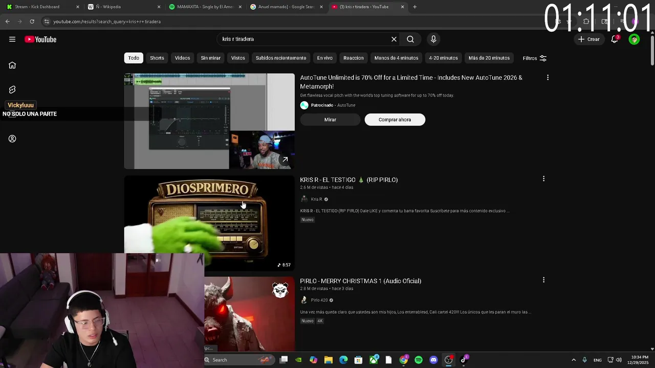
Task: Open more options for the AutoTune ad
Action: coord(548,78)
